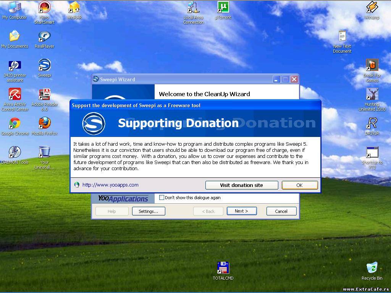Image resolution: width=391 pixels, height=293 pixels.
Task: Close the Sweepi Wizard window
Action: tap(294, 79)
